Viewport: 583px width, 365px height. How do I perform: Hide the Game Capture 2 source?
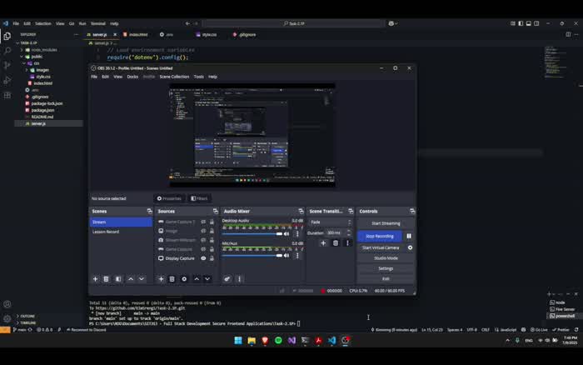point(203,222)
